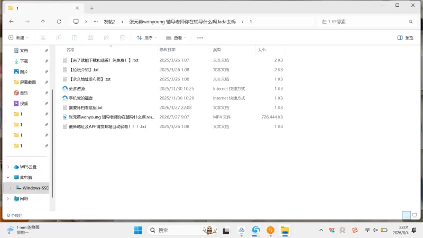Click the Rename toolbar icon
Screen dimensions: 423x238
[x=90, y=38]
